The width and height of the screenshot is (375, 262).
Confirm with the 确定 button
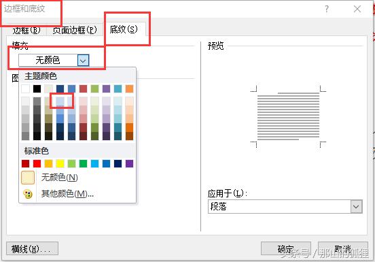(x=285, y=249)
